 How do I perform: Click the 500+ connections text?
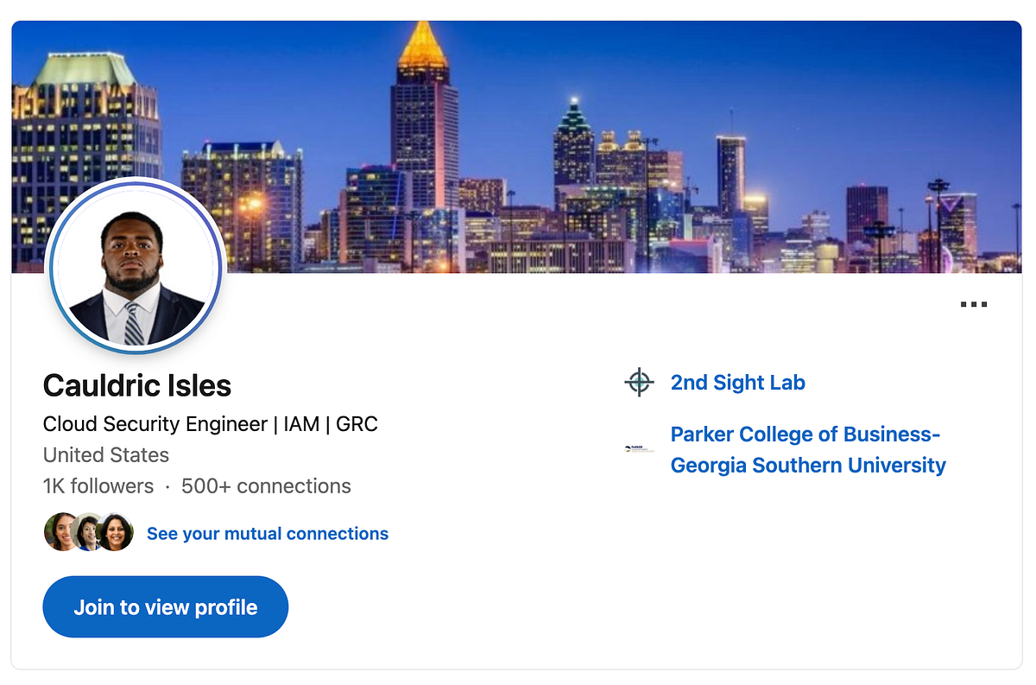[x=266, y=486]
